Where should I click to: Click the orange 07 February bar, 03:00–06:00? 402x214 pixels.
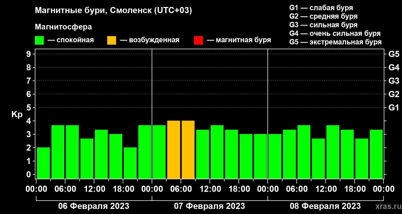[174, 150]
